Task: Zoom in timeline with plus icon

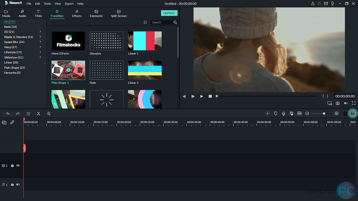Action: pyautogui.click(x=337, y=113)
